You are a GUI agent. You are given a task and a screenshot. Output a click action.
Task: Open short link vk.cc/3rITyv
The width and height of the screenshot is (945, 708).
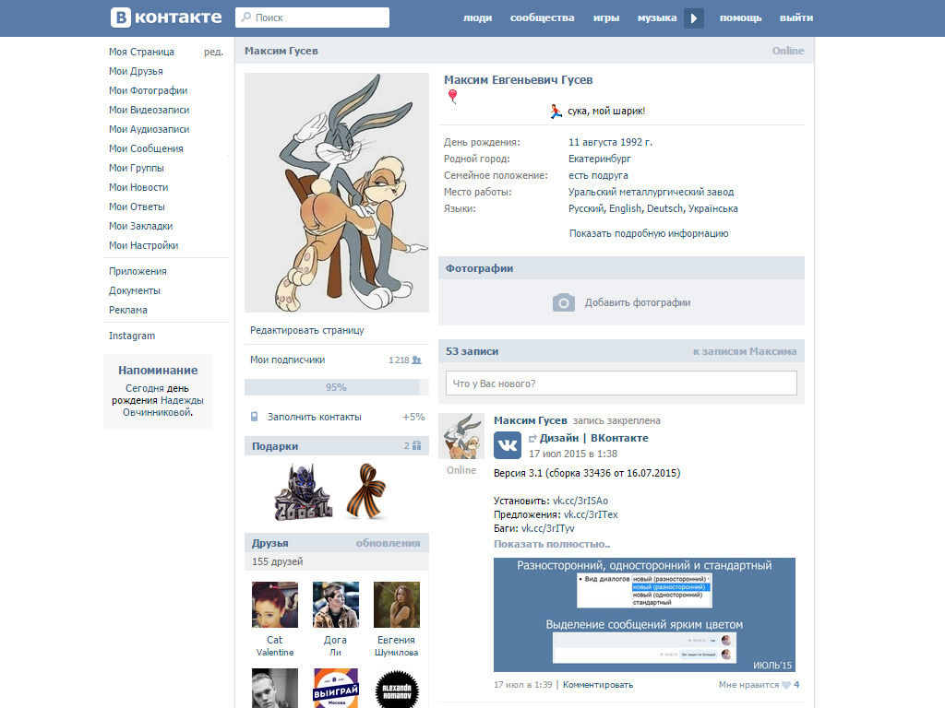(x=548, y=528)
